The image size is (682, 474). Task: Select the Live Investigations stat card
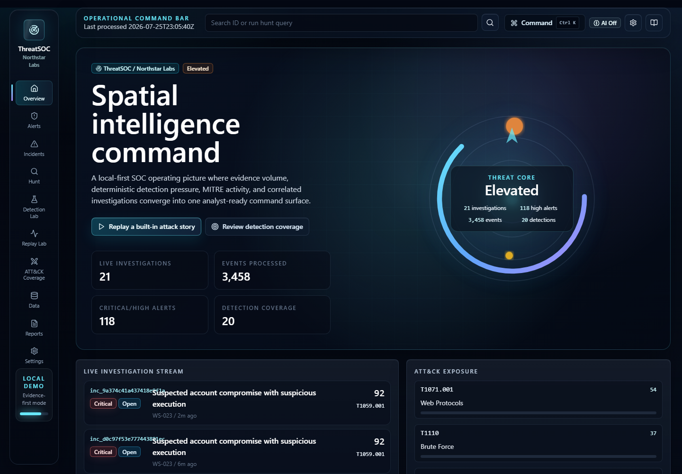(x=150, y=270)
